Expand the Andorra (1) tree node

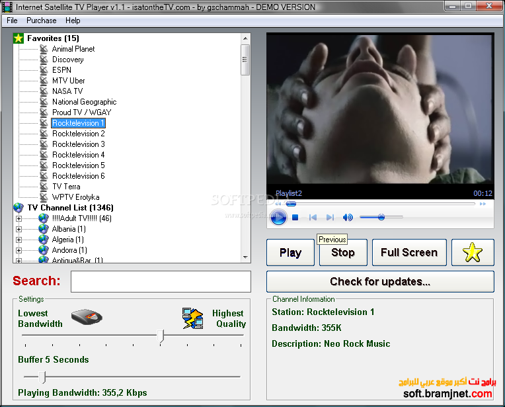[19, 250]
